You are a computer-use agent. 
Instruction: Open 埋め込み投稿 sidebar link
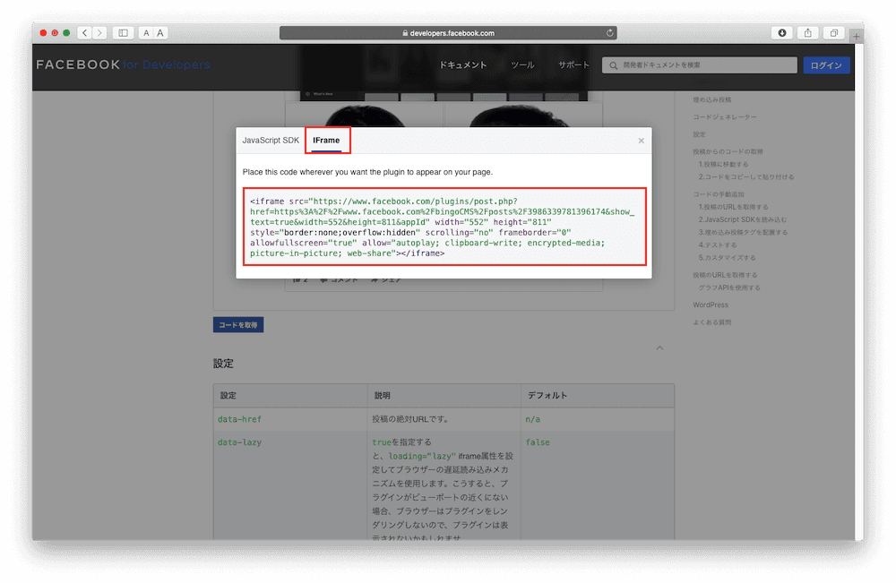pyautogui.click(x=712, y=100)
